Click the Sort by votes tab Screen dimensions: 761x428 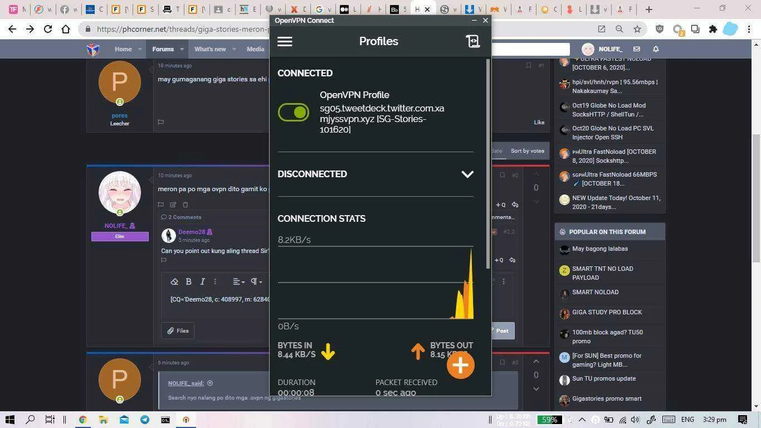[x=527, y=150]
